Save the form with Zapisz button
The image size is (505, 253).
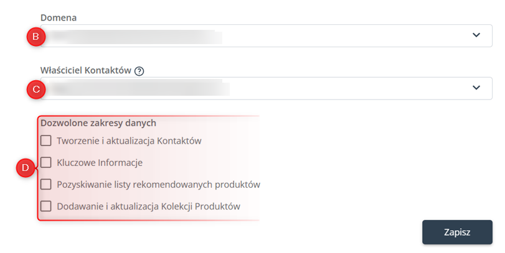pyautogui.click(x=457, y=232)
